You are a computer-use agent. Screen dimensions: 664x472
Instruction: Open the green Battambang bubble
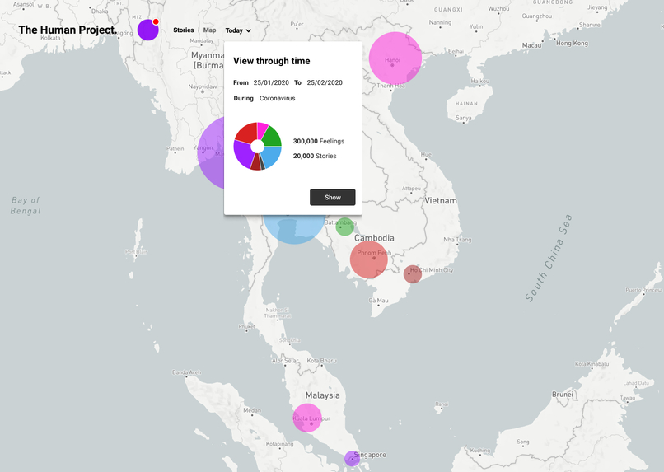point(344,227)
